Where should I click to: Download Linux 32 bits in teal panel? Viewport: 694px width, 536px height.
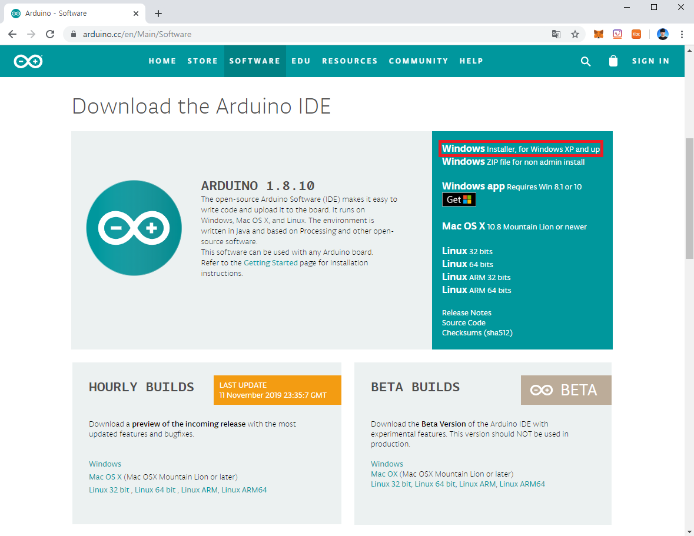tap(467, 251)
